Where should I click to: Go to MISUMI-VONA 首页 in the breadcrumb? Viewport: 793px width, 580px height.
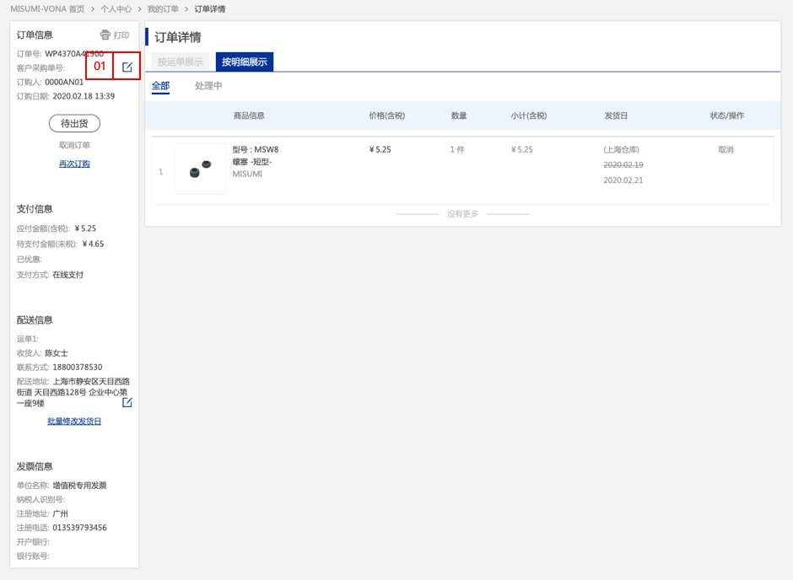47,8
